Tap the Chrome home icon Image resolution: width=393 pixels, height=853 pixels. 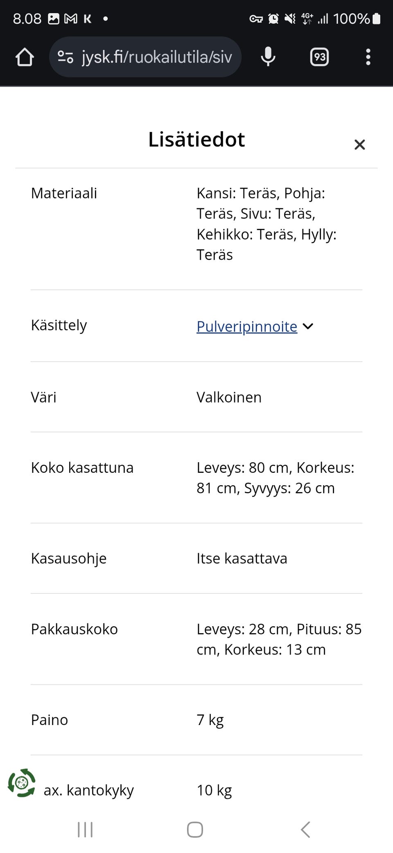click(x=25, y=57)
